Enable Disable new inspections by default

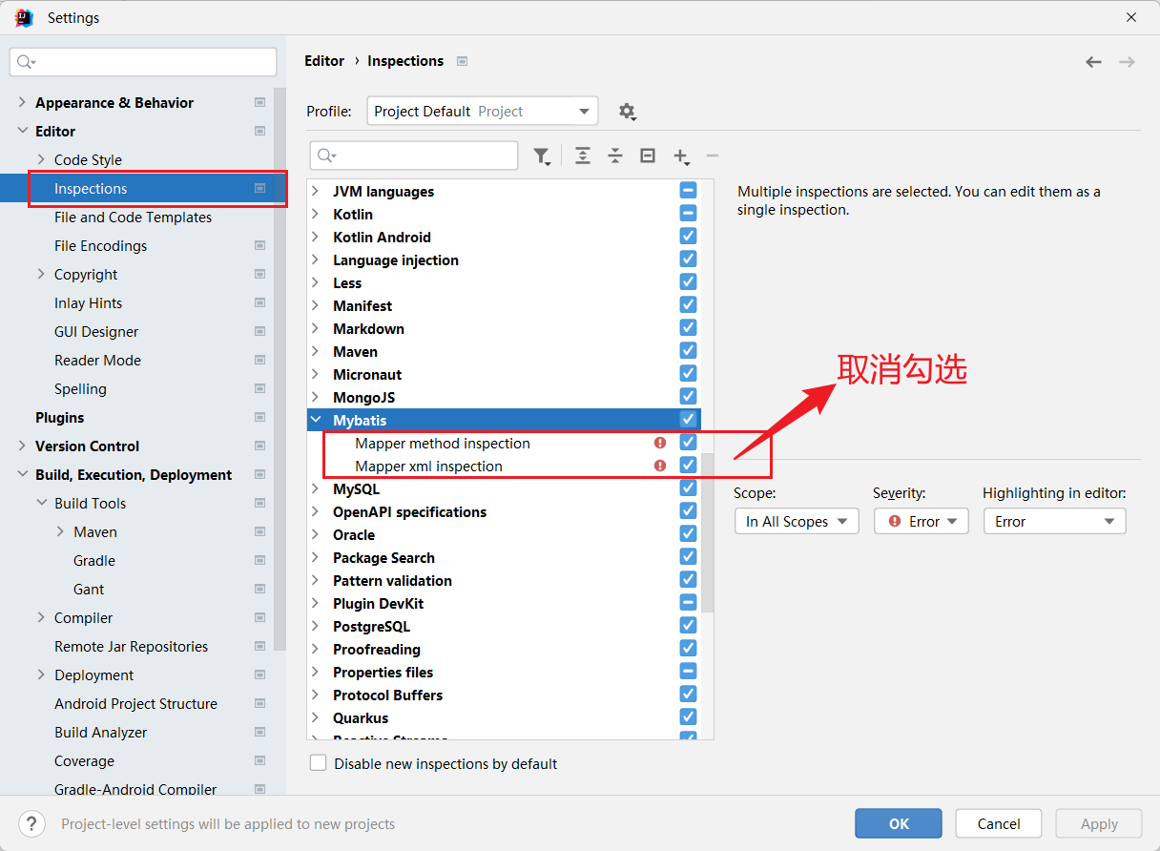click(319, 763)
